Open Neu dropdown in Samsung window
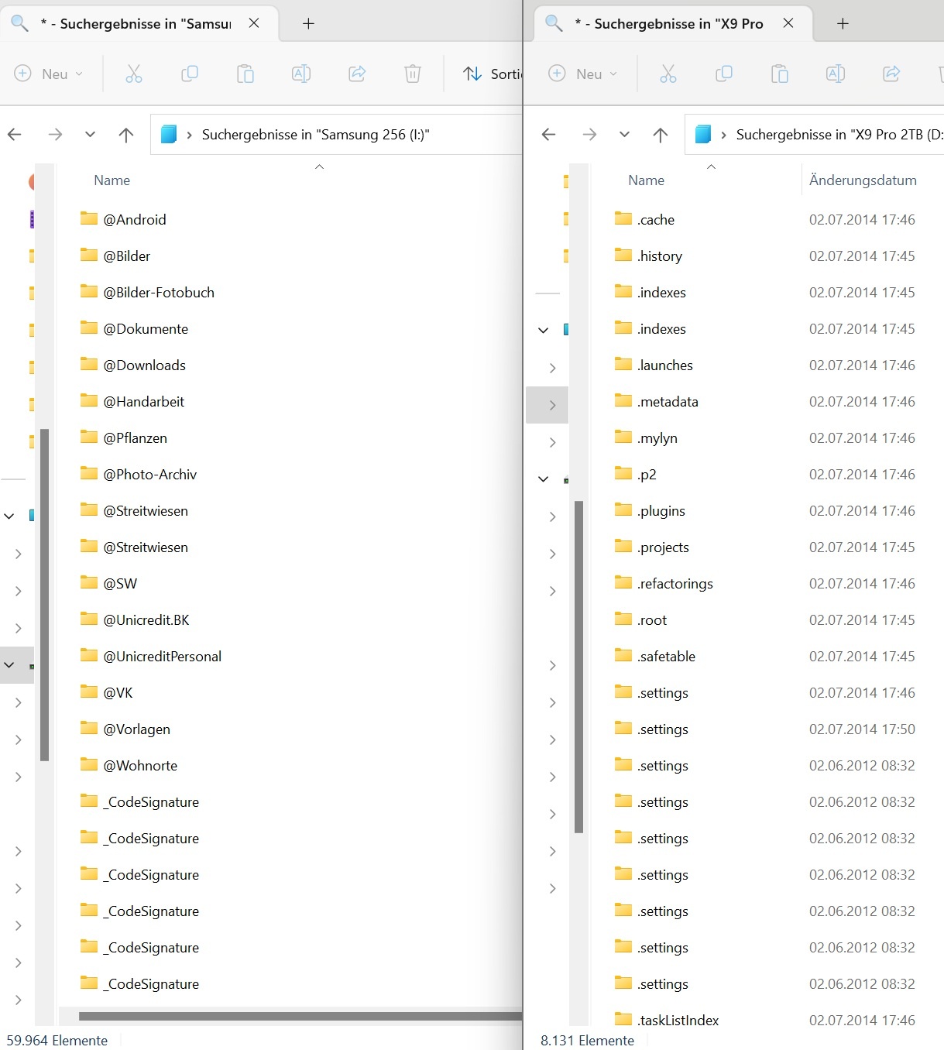Viewport: 944px width, 1050px height. pos(49,74)
